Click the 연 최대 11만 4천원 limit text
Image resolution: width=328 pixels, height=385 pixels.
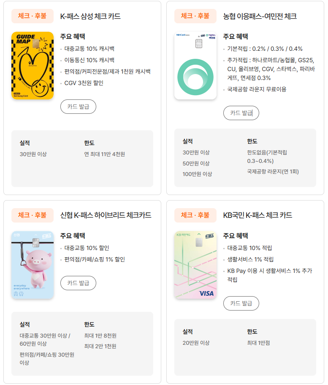coord(104,154)
